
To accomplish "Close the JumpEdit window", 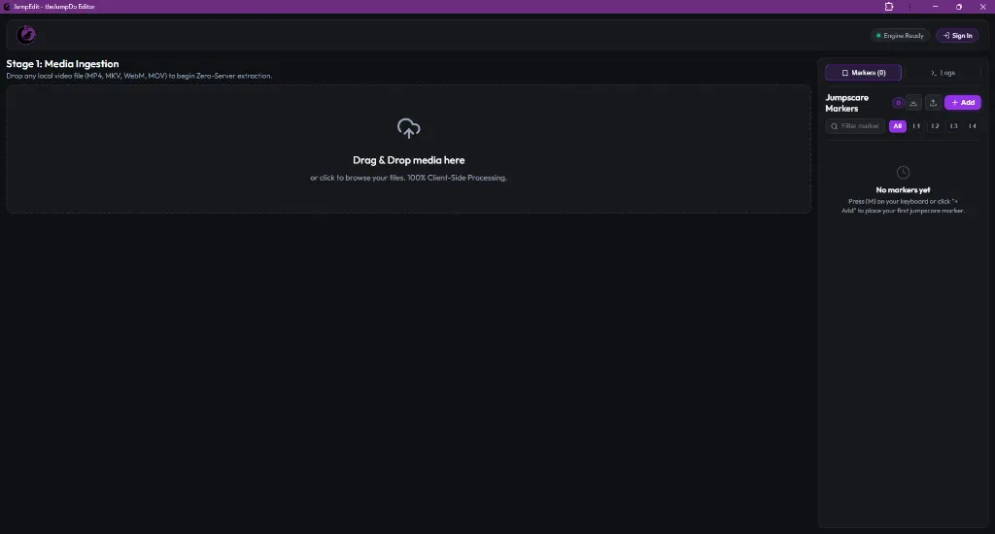I will pos(983,7).
